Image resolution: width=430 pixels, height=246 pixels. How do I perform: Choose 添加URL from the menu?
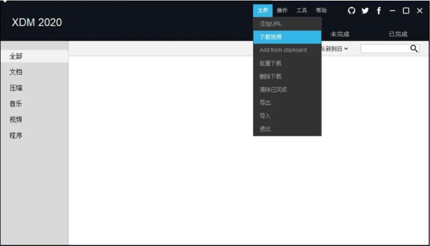[287, 24]
